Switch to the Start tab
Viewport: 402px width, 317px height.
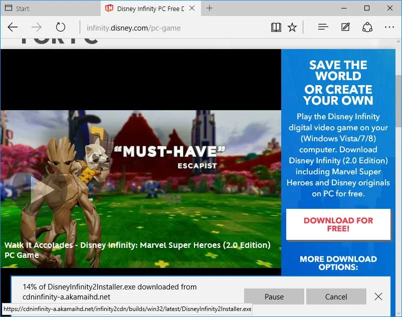tap(51, 9)
